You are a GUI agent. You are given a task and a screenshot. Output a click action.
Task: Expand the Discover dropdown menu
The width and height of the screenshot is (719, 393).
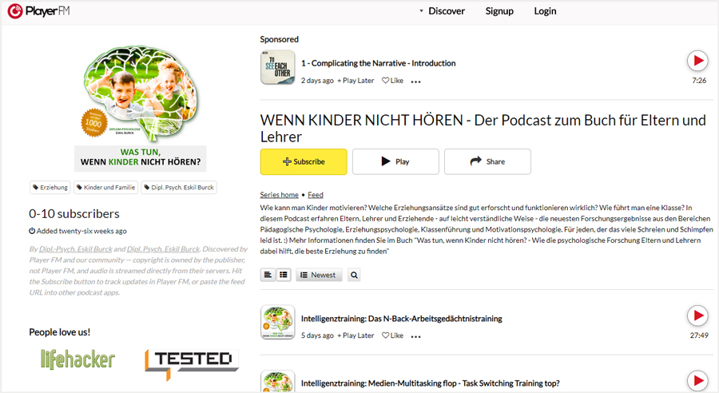click(442, 11)
